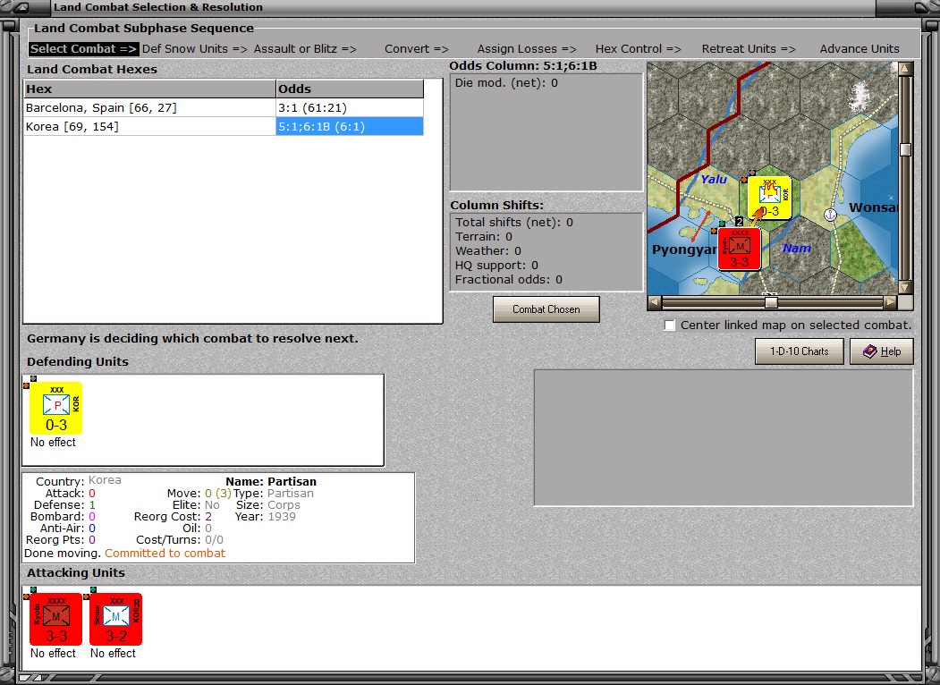Click the Convert => subphase step
Image resolution: width=940 pixels, height=685 pixels.
pyautogui.click(x=417, y=48)
